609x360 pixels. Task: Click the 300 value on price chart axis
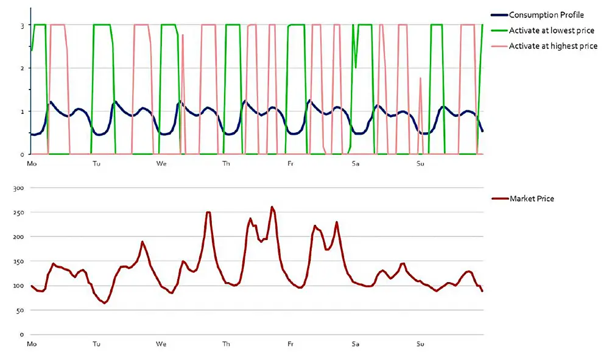[x=18, y=188]
